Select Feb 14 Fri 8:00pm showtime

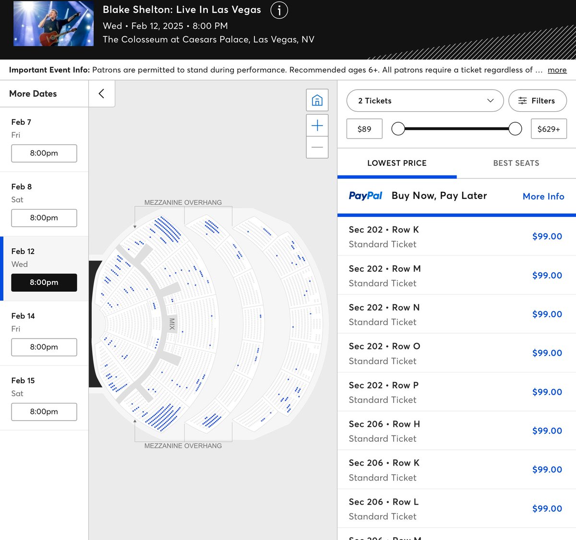click(44, 347)
